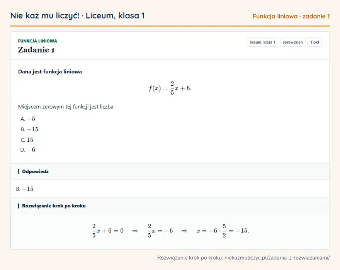Open the niekazmuliczyc.pl/zadania-z-rozwiazaniami/ footer link

click(277, 258)
